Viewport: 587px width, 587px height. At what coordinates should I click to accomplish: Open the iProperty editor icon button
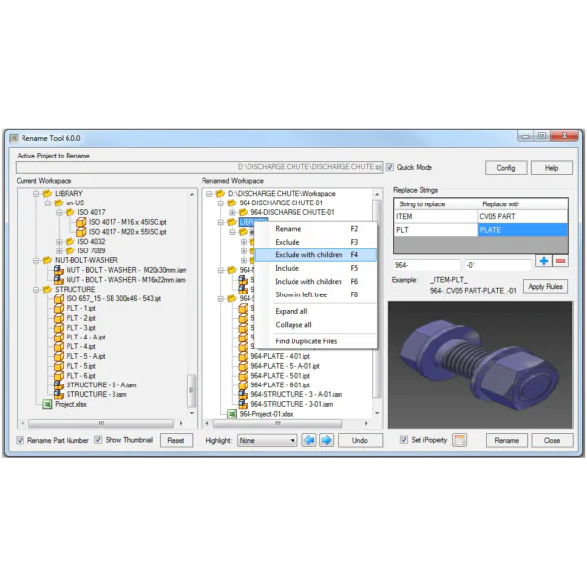(460, 440)
